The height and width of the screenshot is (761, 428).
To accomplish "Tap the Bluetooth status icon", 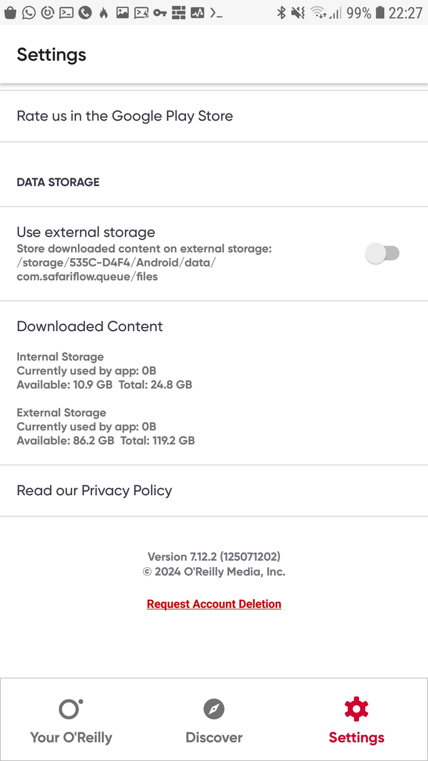I will pyautogui.click(x=281, y=12).
